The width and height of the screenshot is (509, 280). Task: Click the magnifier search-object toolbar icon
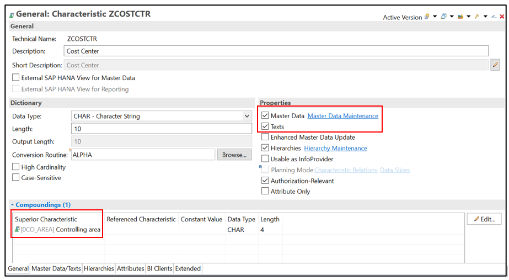tap(443, 17)
